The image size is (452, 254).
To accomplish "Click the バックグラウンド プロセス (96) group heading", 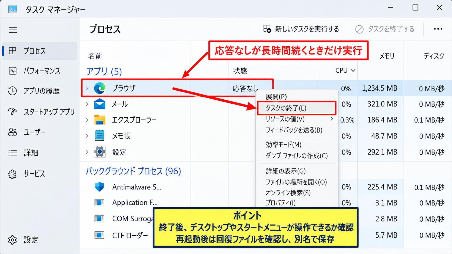I will point(133,171).
